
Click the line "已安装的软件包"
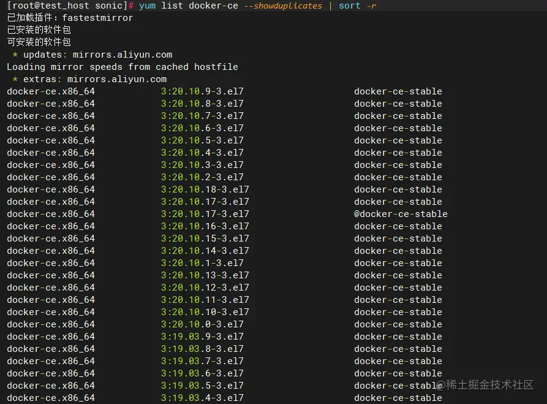pyautogui.click(x=39, y=30)
